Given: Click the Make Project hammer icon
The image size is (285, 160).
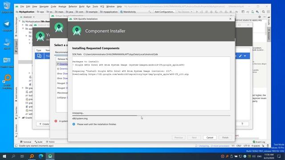Looking at the screenshot, I should click(x=150, y=12).
